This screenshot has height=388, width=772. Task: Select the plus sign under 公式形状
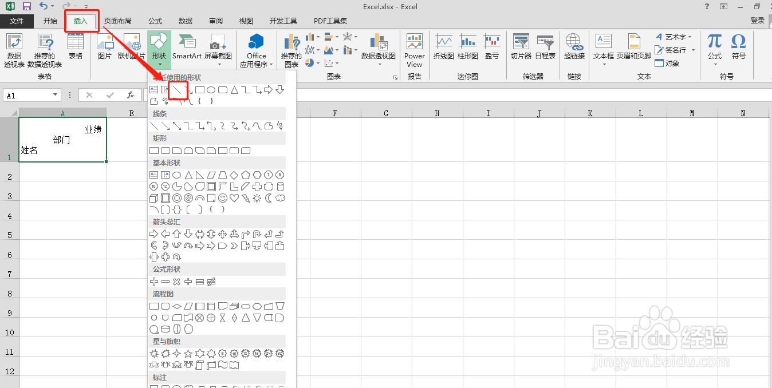[153, 282]
